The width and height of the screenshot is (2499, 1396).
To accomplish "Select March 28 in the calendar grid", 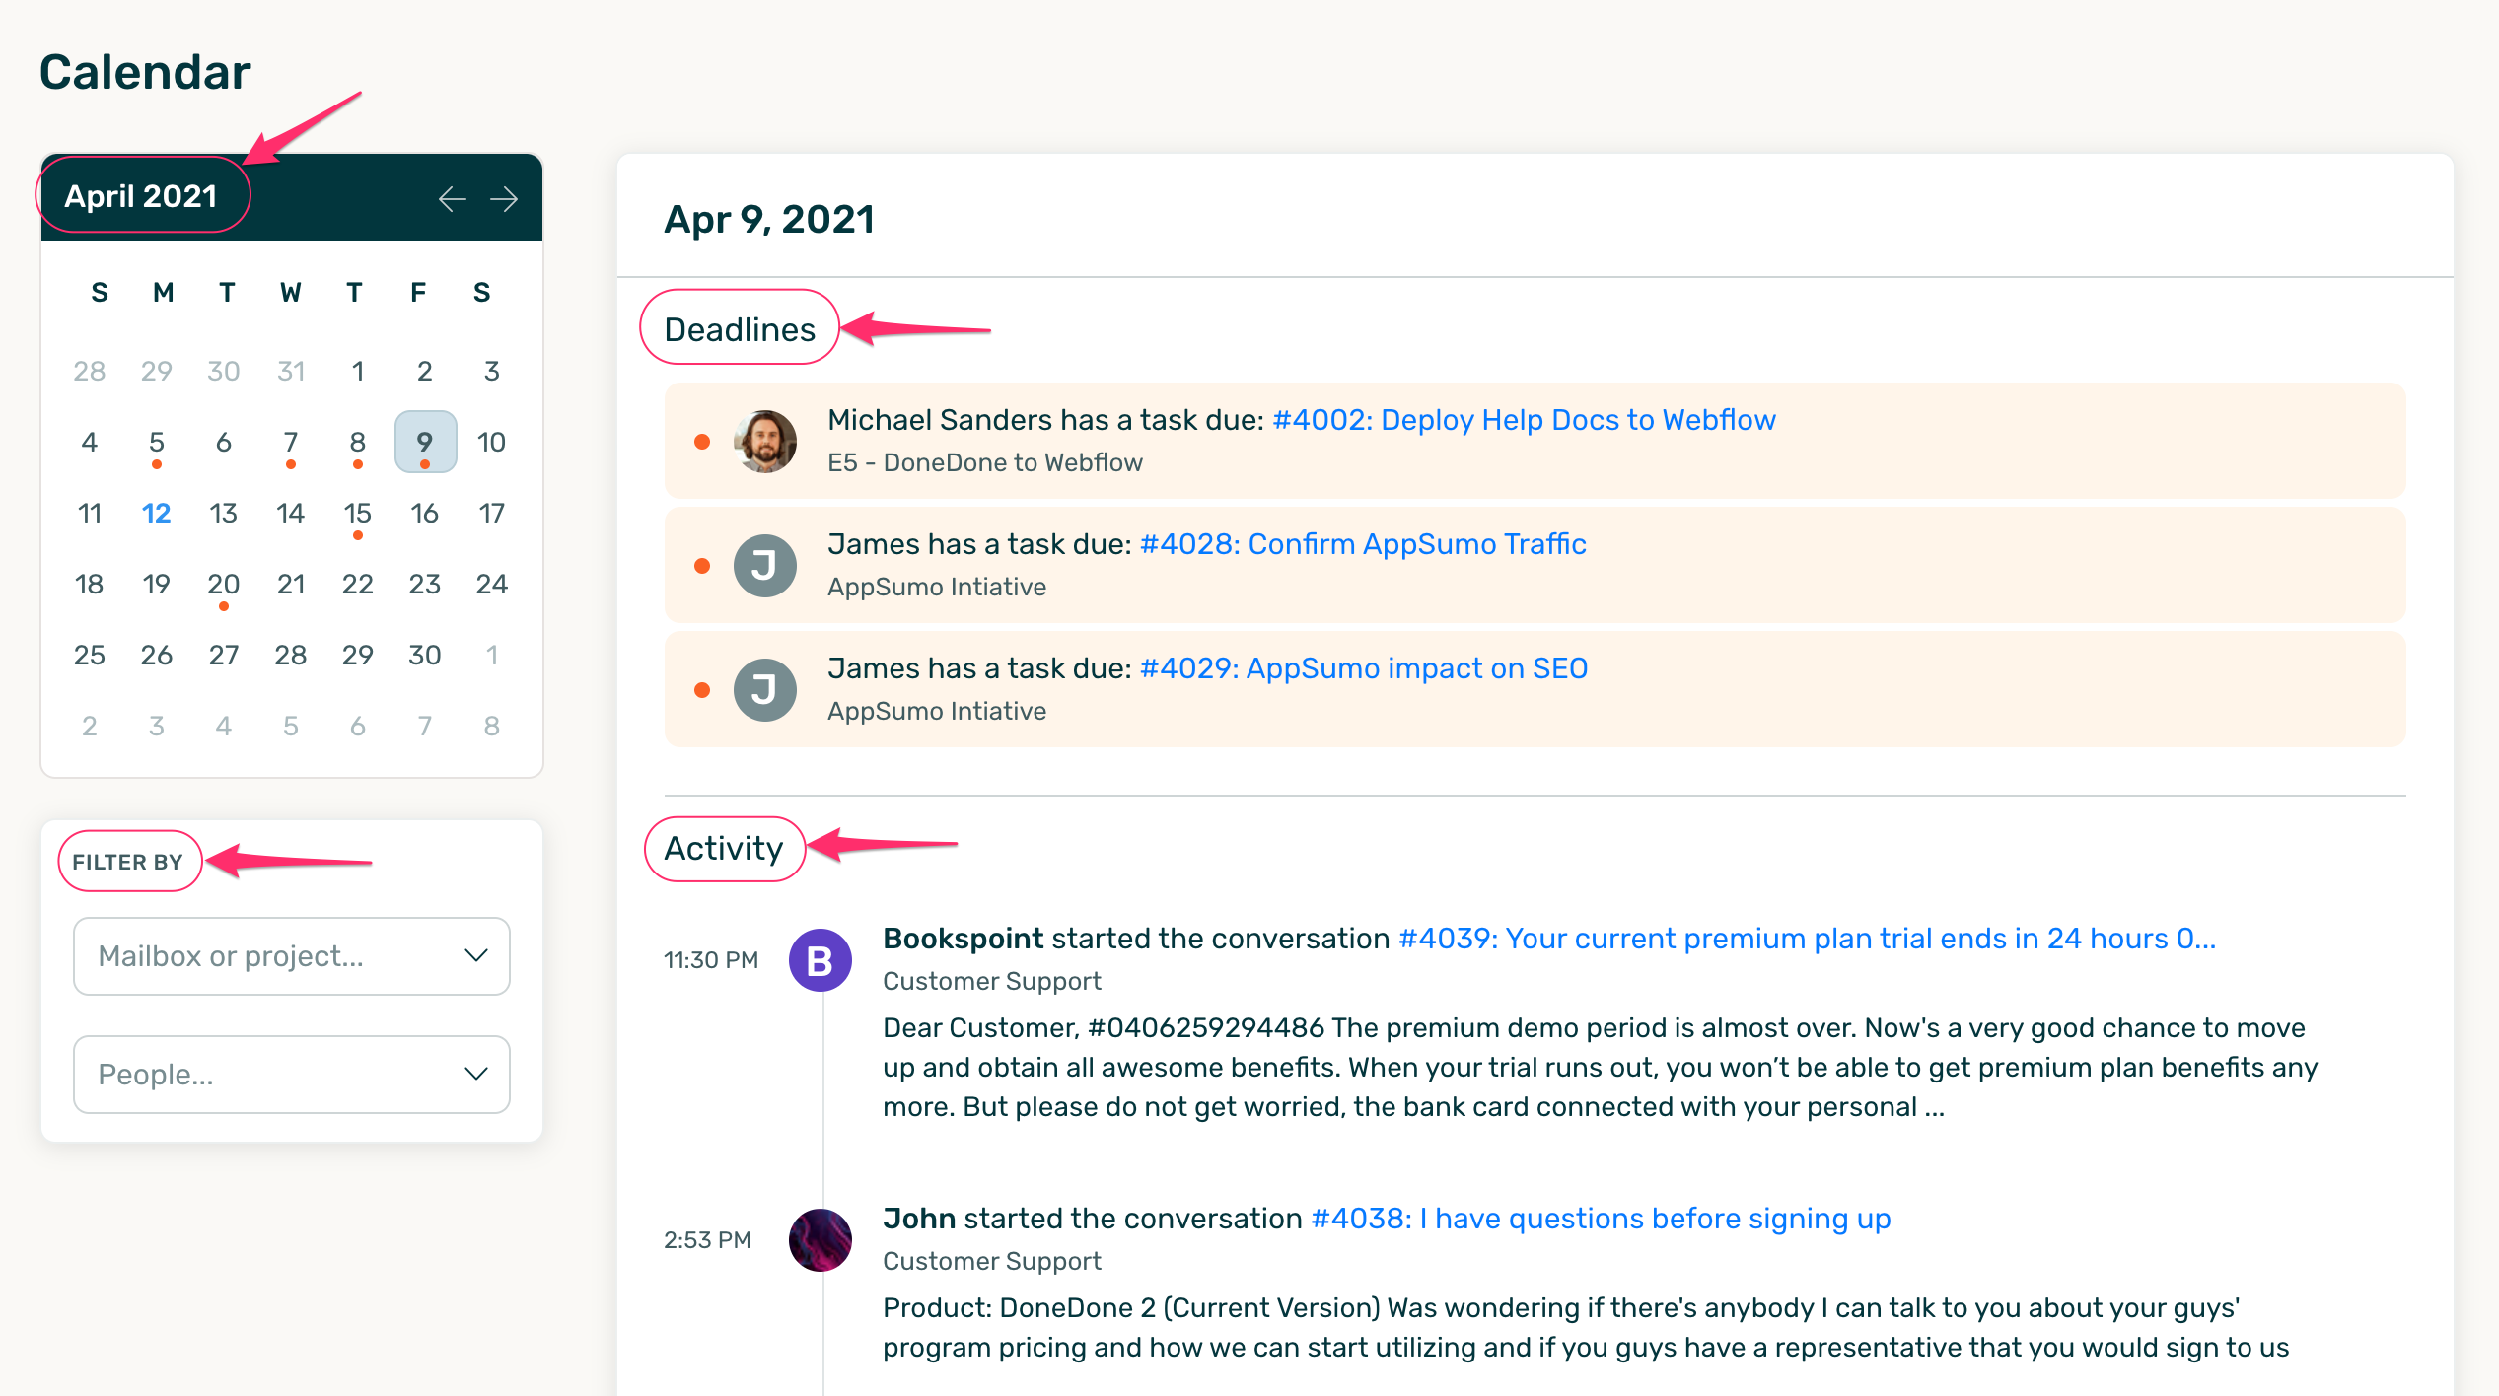I will coord(89,371).
